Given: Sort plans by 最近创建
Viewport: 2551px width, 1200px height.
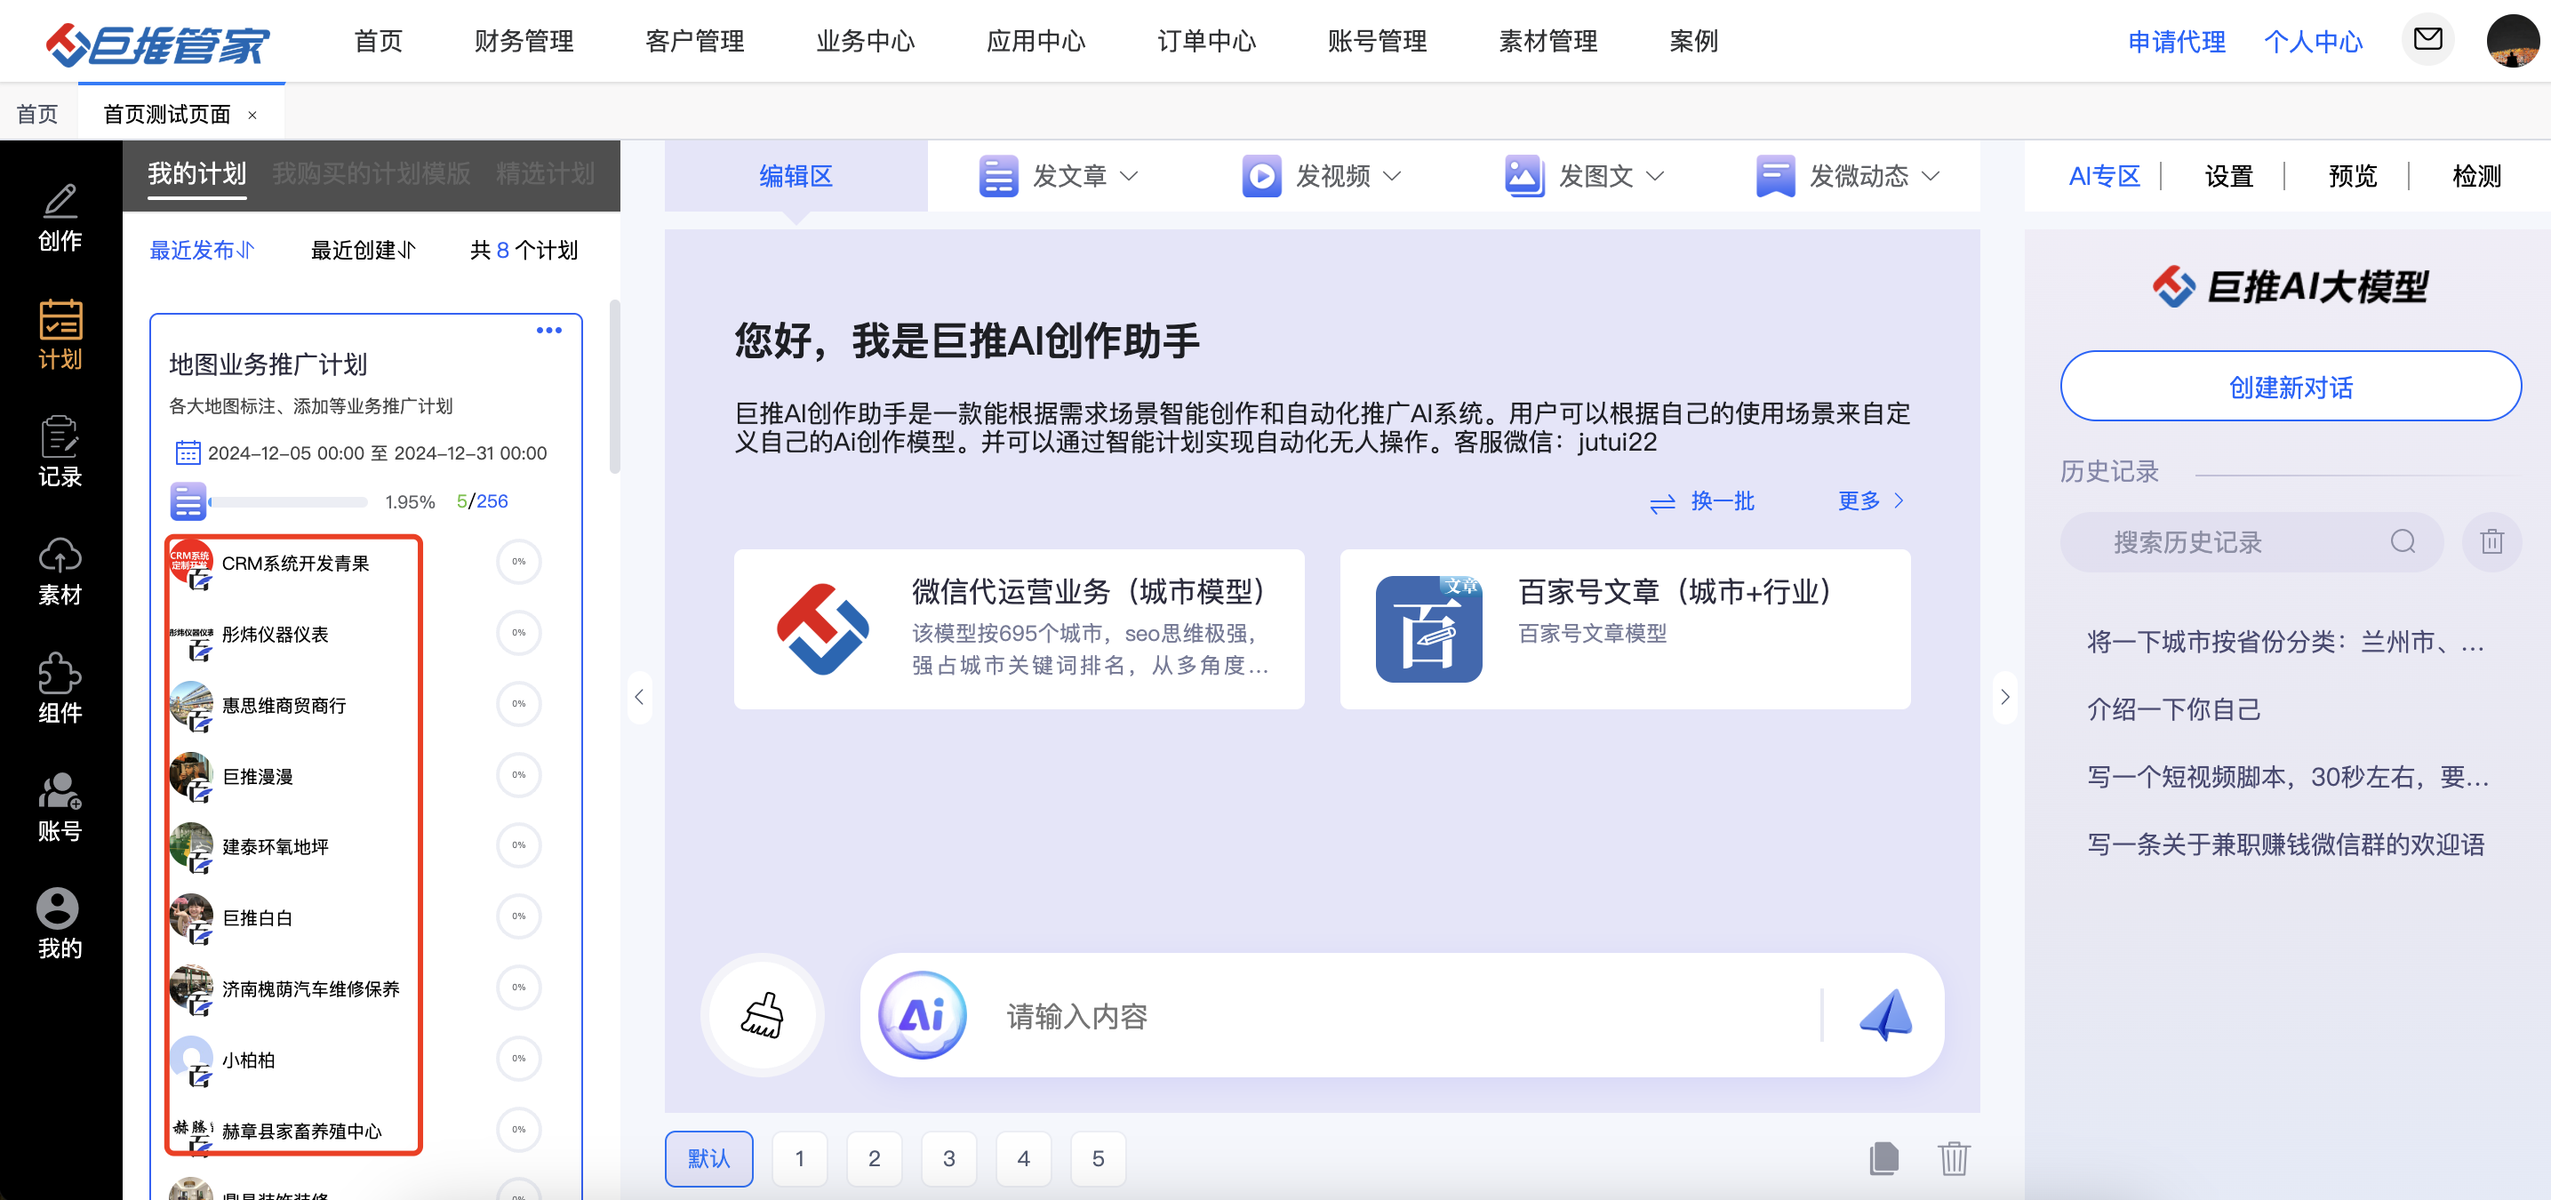Looking at the screenshot, I should [x=364, y=251].
